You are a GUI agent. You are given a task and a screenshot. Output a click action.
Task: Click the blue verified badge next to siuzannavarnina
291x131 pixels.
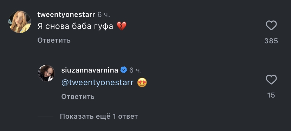(x=124, y=70)
